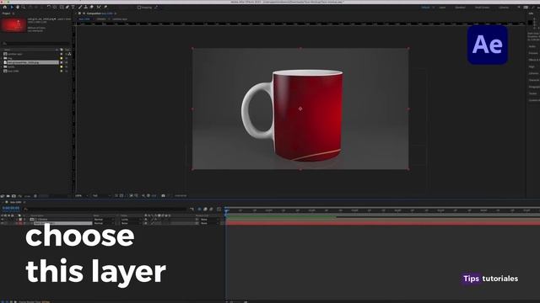This screenshot has height=303, width=540.
Task: Open the Align panel
Action: click(532, 66)
